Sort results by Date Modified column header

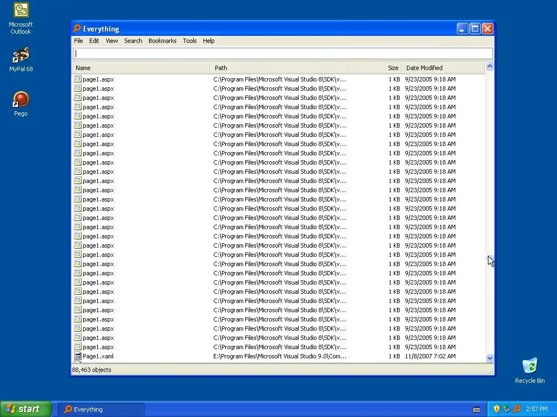[x=443, y=68]
